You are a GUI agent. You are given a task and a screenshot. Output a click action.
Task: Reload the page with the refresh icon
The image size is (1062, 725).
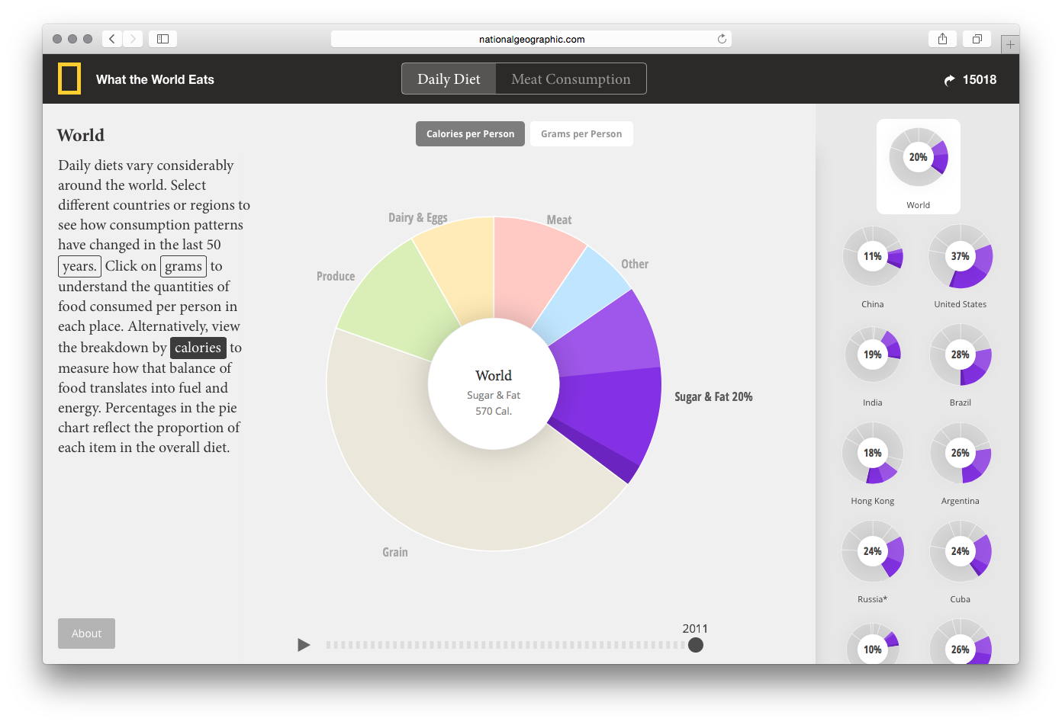[722, 39]
